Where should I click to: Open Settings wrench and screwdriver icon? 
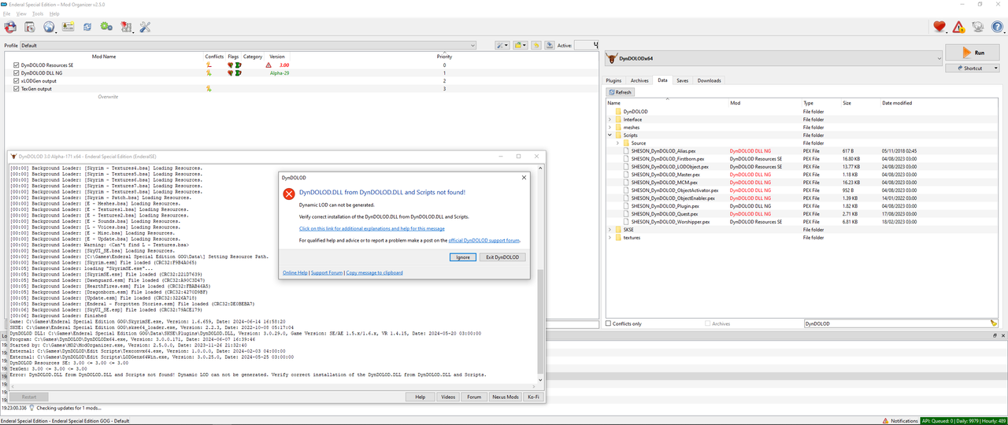(x=145, y=27)
